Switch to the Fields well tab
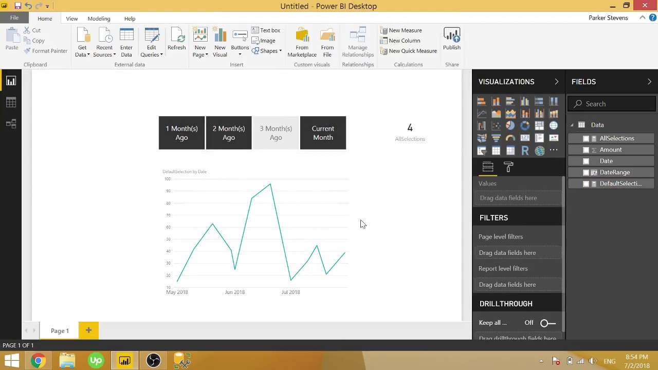The width and height of the screenshot is (658, 370). coord(488,167)
